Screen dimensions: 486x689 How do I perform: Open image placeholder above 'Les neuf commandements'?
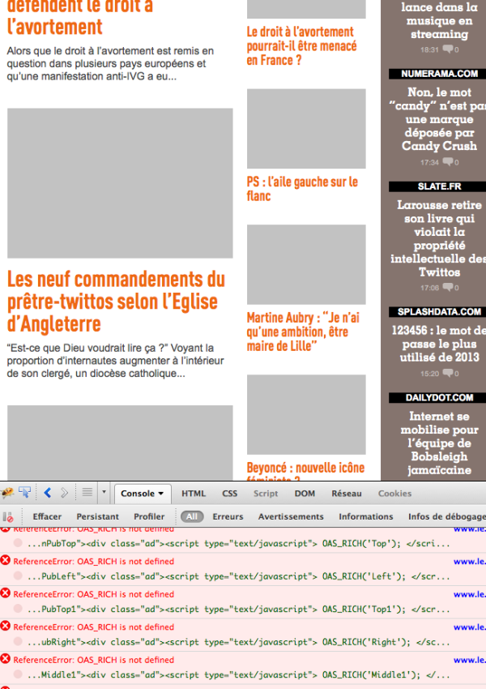point(120,183)
